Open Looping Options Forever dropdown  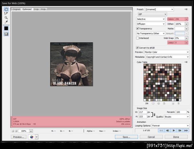point(170,126)
